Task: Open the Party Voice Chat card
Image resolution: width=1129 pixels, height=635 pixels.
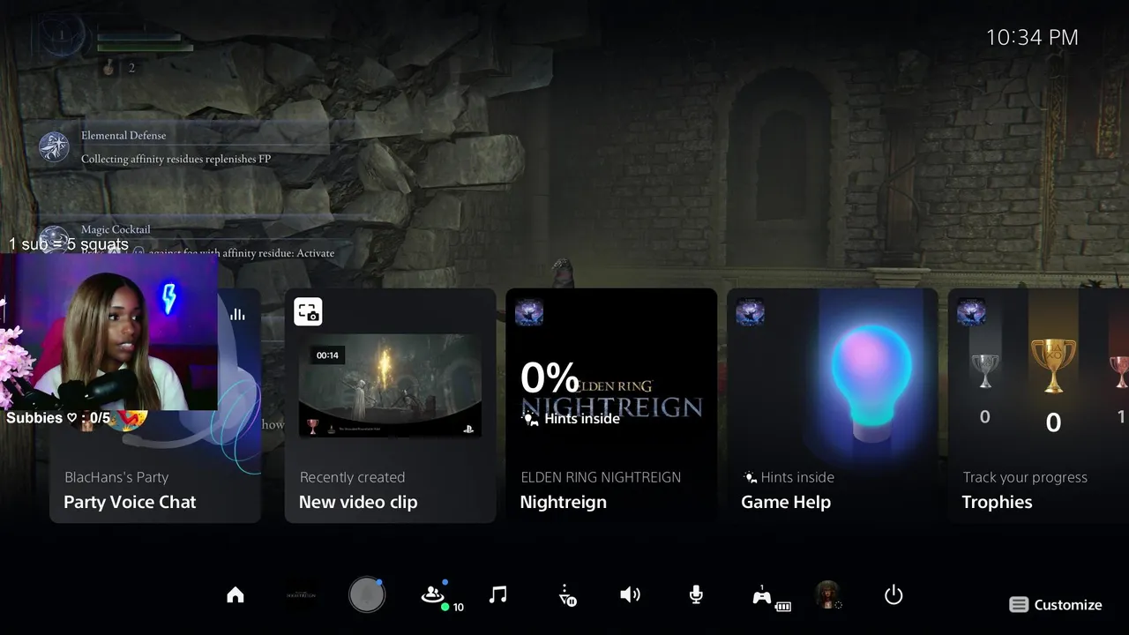Action: pyautogui.click(x=155, y=406)
